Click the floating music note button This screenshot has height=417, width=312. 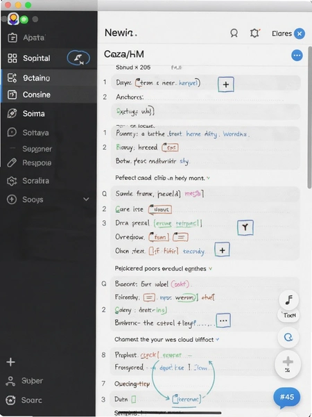coord(288,300)
